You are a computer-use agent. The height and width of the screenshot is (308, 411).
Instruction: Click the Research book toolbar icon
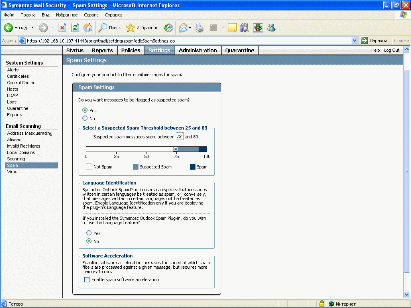[x=244, y=28]
